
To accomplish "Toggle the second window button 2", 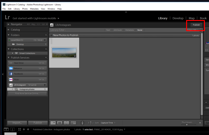I will (x=12, y=129).
